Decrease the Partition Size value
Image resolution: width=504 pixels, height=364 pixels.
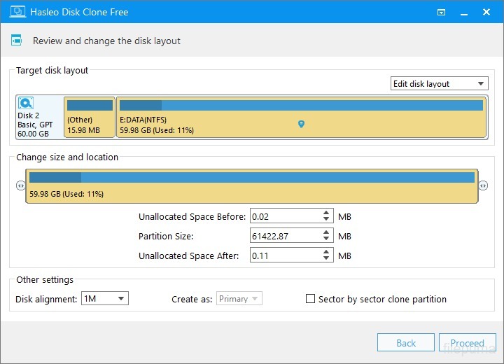tap(327, 240)
